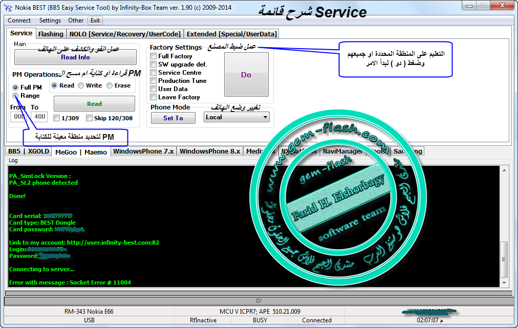Screen dimensions: 518x328
Task: Click the From range input field
Action: (19, 117)
